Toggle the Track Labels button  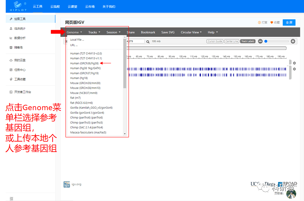pyautogui.click(x=247, y=41)
